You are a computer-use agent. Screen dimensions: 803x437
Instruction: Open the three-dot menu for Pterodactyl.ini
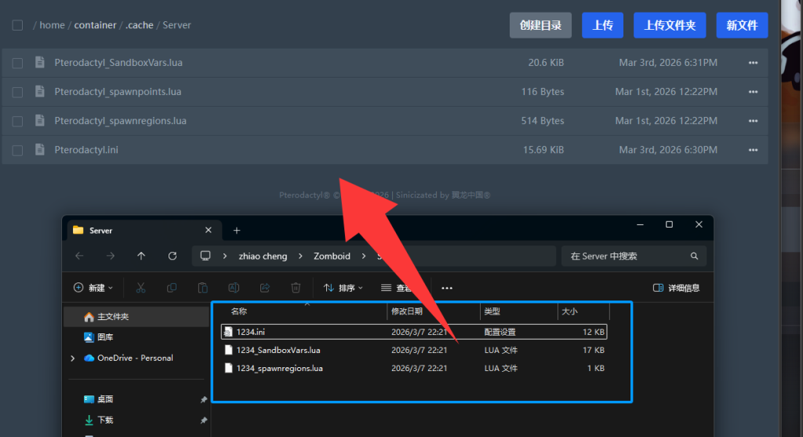click(753, 150)
